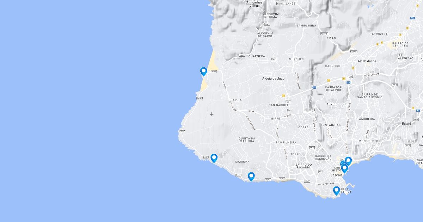Viewport: 423px width, 222px height.
Task: Click the pin at the Cidadela Art District
Action: pyautogui.click(x=336, y=191)
